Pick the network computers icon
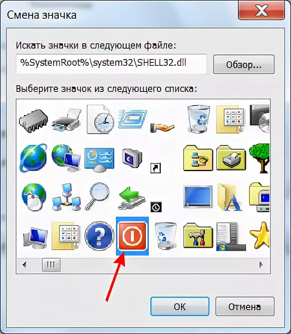This screenshot has width=291, height=334. (66, 197)
